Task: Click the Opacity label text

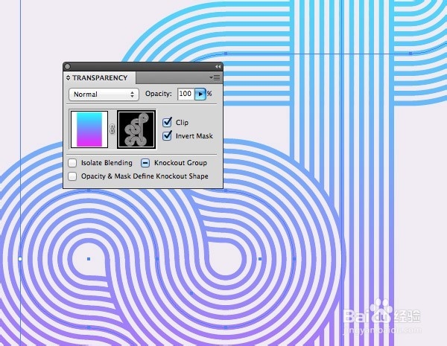Action: (159, 94)
